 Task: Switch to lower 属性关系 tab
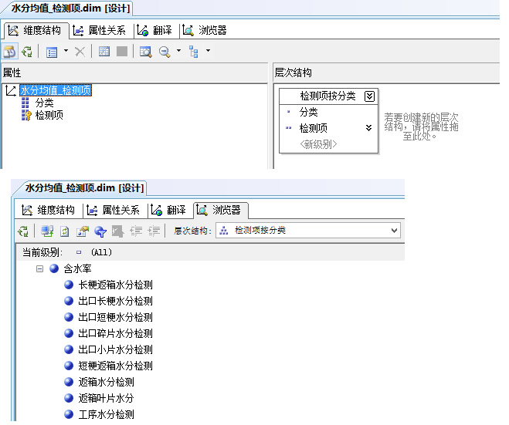tap(114, 210)
